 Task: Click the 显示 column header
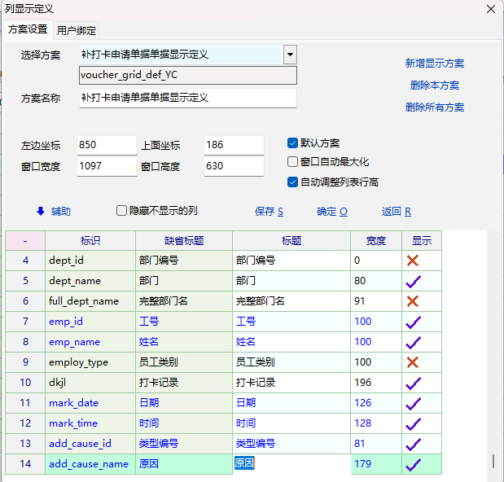coord(421,240)
